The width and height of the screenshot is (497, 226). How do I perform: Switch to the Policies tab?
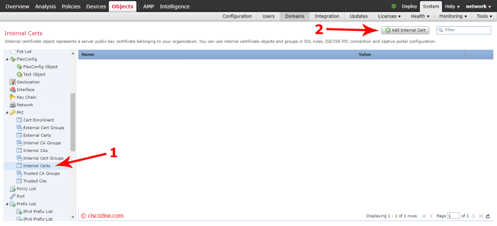coord(71,6)
